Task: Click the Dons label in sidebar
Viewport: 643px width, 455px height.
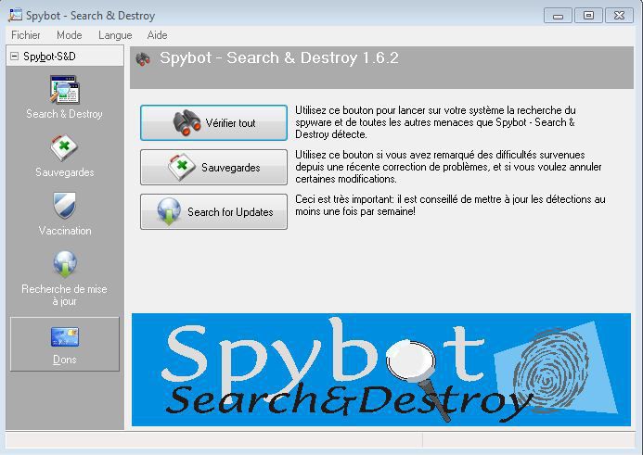Action: 64,360
